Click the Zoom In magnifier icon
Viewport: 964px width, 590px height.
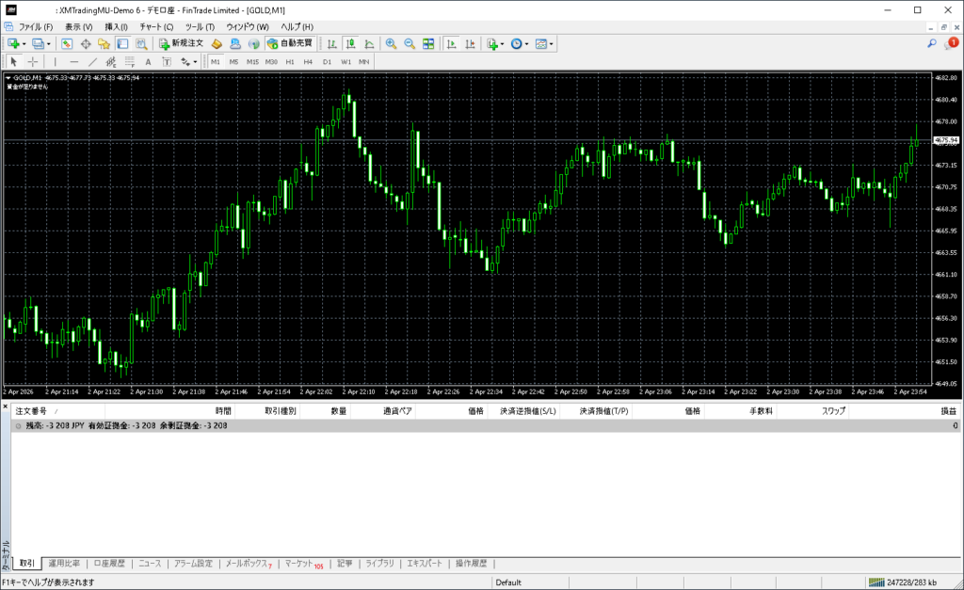391,44
